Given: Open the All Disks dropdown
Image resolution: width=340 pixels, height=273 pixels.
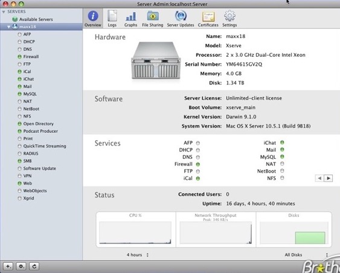Looking at the screenshot, I should point(306,255).
